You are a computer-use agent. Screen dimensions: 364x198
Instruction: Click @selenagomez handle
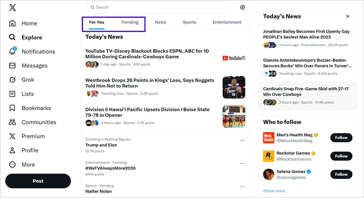click(291, 177)
